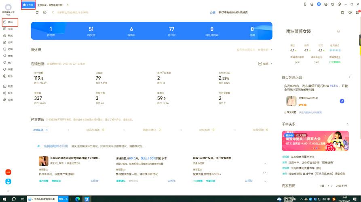361x202 pixels.
Task: Open 内容 in the left sidebar
Action: pos(8,42)
